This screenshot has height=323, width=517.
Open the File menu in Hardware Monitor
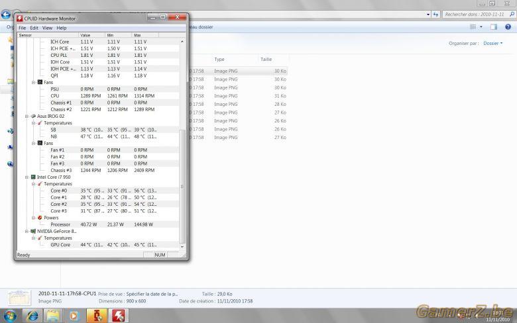(22, 28)
